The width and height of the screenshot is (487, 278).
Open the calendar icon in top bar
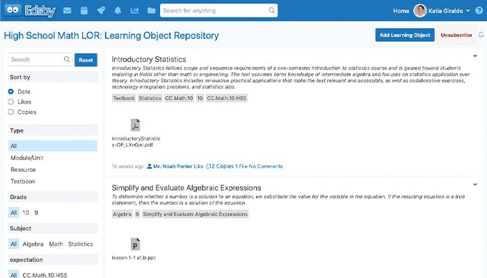(x=84, y=11)
